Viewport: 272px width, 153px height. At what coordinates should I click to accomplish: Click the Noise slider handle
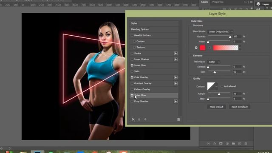click(208, 42)
